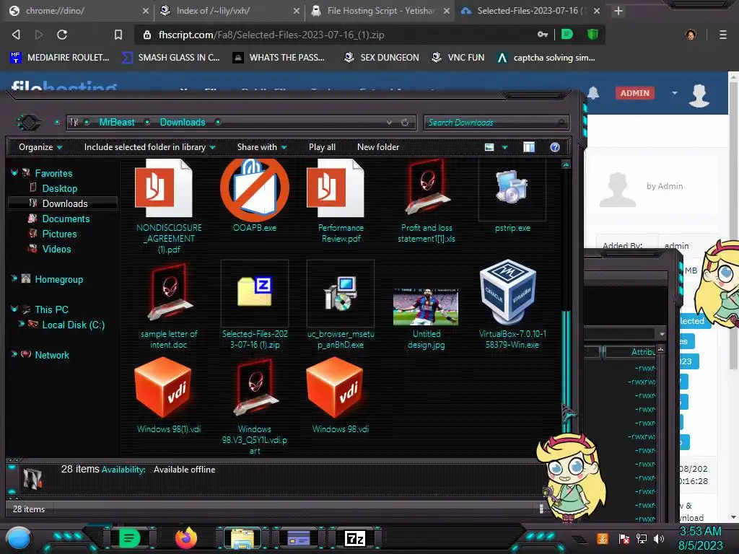This screenshot has height=554, width=739.
Task: Click New folder in Explorer toolbar
Action: (378, 147)
